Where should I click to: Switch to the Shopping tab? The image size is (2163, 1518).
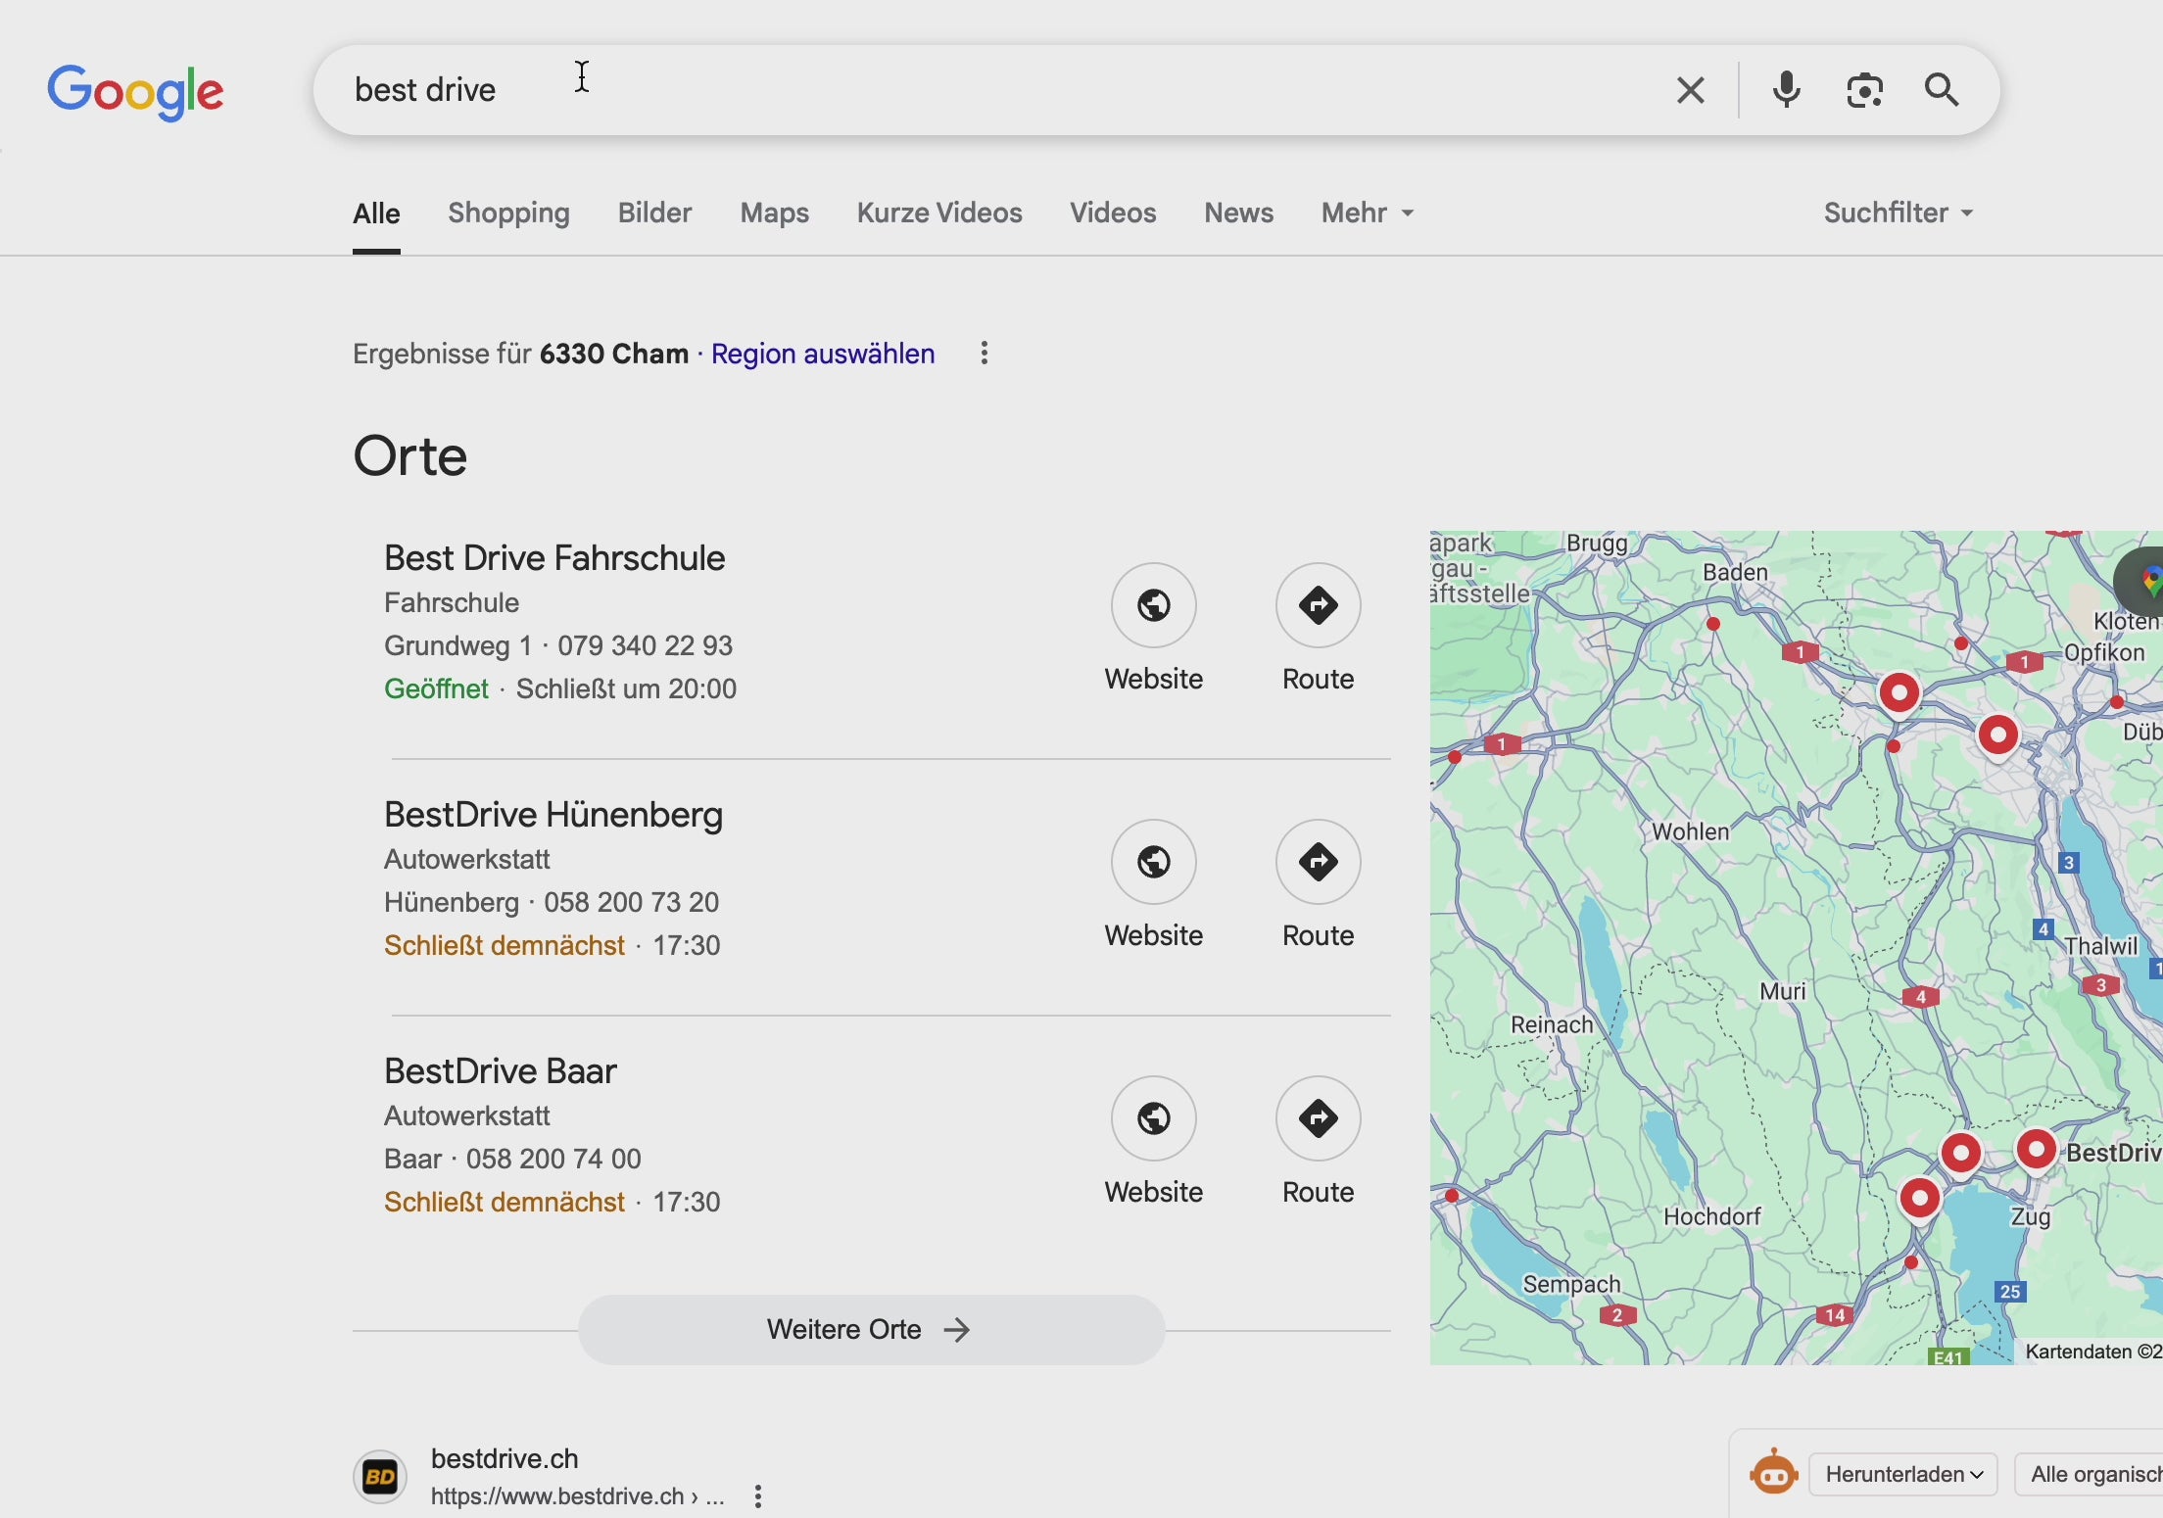(x=508, y=213)
